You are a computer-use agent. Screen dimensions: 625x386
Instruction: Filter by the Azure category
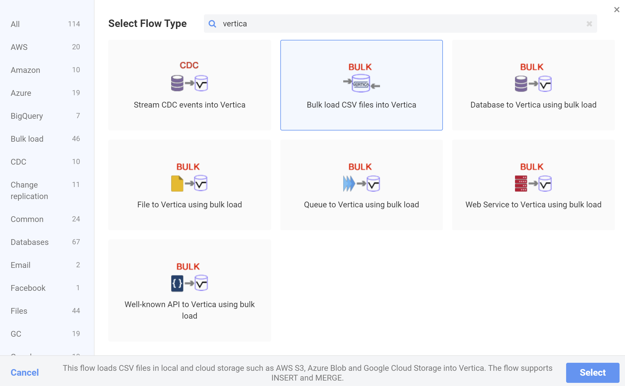coord(21,93)
